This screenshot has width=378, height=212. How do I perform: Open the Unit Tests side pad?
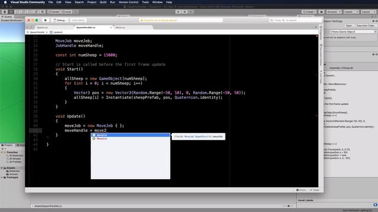pos(321,77)
